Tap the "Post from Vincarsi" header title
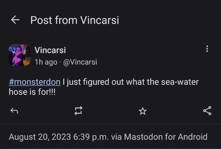The height and width of the screenshot is (149, 221). tap(75, 20)
